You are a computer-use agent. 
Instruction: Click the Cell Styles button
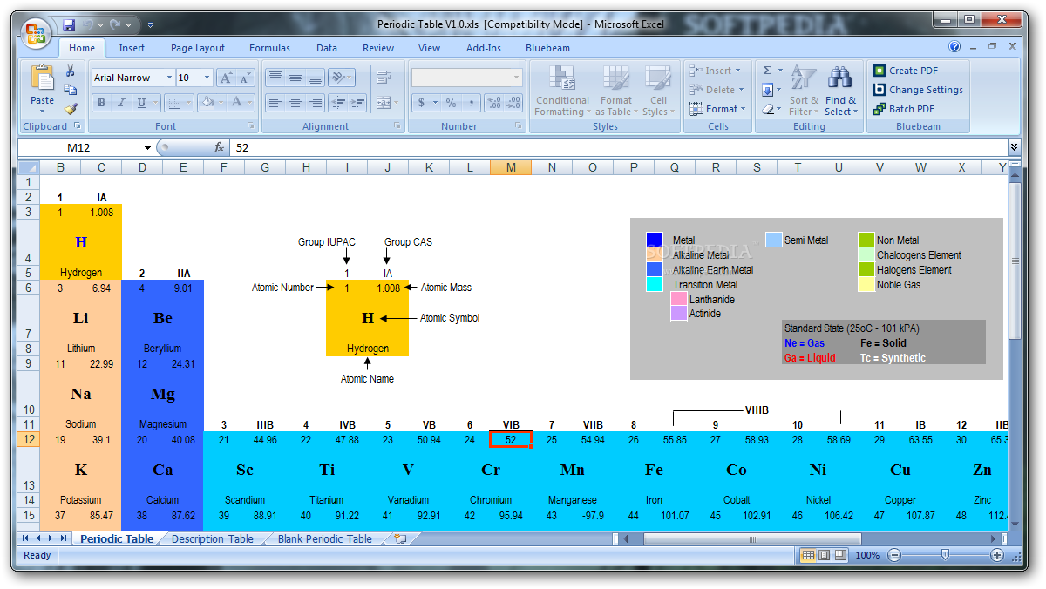(x=657, y=91)
